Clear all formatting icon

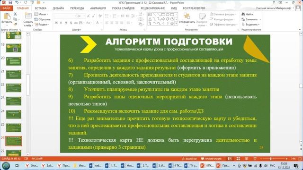pyautogui.click(x=100, y=16)
